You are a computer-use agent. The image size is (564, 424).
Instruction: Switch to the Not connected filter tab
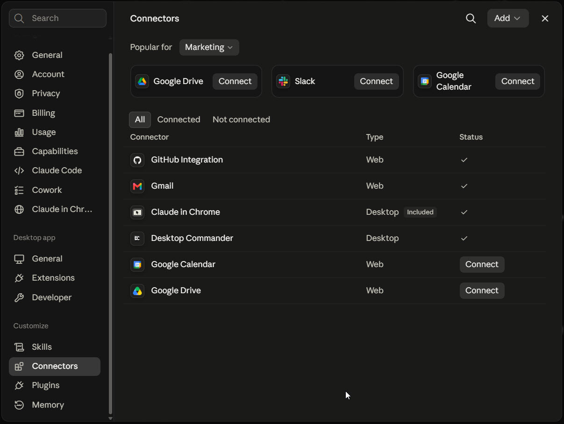tap(241, 120)
